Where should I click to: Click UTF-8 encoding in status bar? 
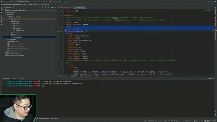click(x=173, y=121)
